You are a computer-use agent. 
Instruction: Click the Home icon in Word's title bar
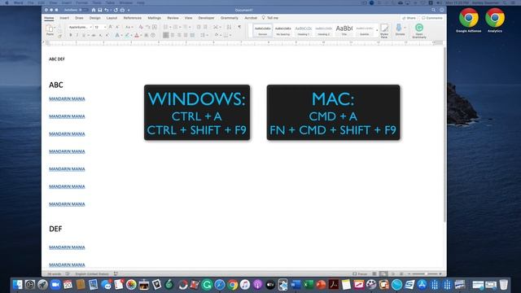coord(94,10)
